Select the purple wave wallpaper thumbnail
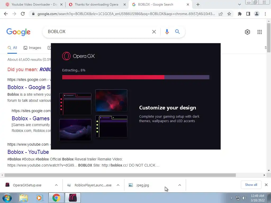 click(x=75, y=130)
